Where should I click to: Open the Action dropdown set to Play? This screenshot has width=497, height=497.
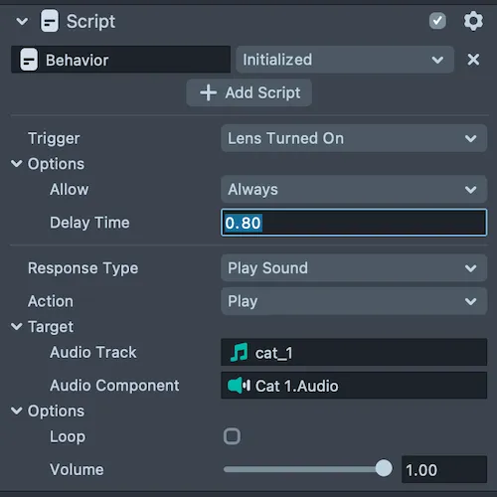[354, 301]
